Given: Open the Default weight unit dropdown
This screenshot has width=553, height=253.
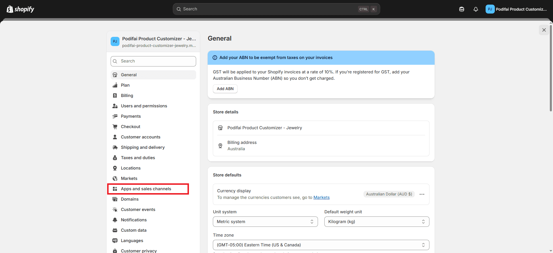Looking at the screenshot, I should point(377,222).
